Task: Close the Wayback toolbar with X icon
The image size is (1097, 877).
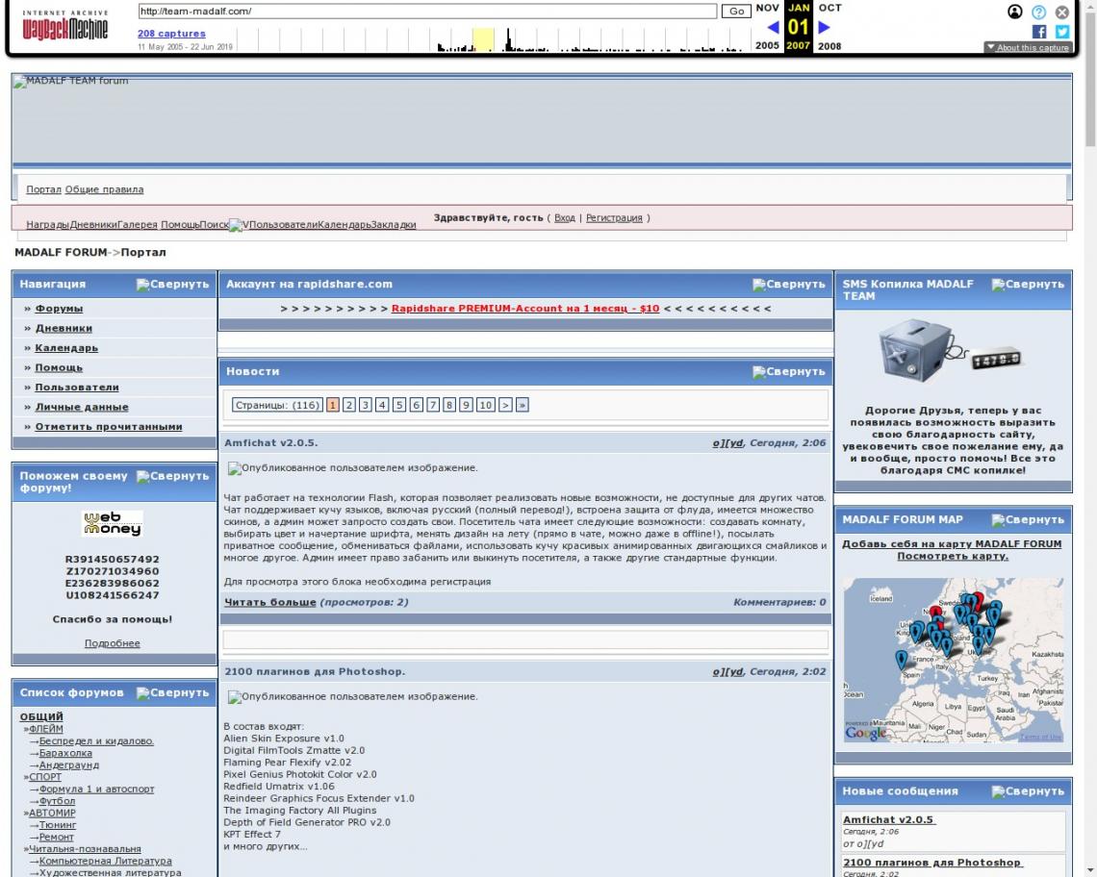Action: pos(1062,12)
